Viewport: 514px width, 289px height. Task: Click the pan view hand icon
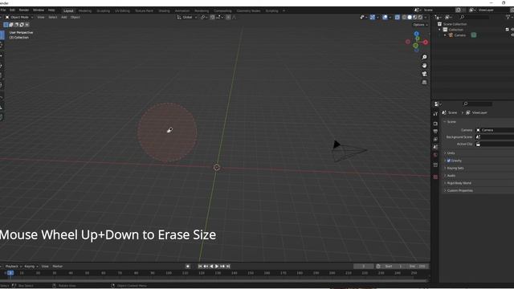[x=424, y=66]
